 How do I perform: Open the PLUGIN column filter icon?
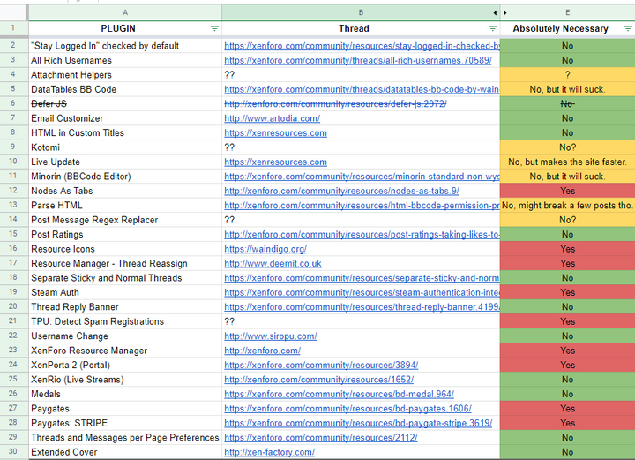[x=214, y=29]
